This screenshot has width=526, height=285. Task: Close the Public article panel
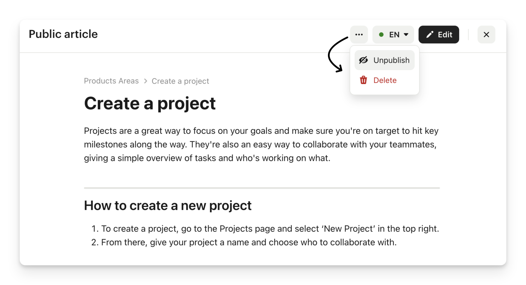click(x=486, y=35)
